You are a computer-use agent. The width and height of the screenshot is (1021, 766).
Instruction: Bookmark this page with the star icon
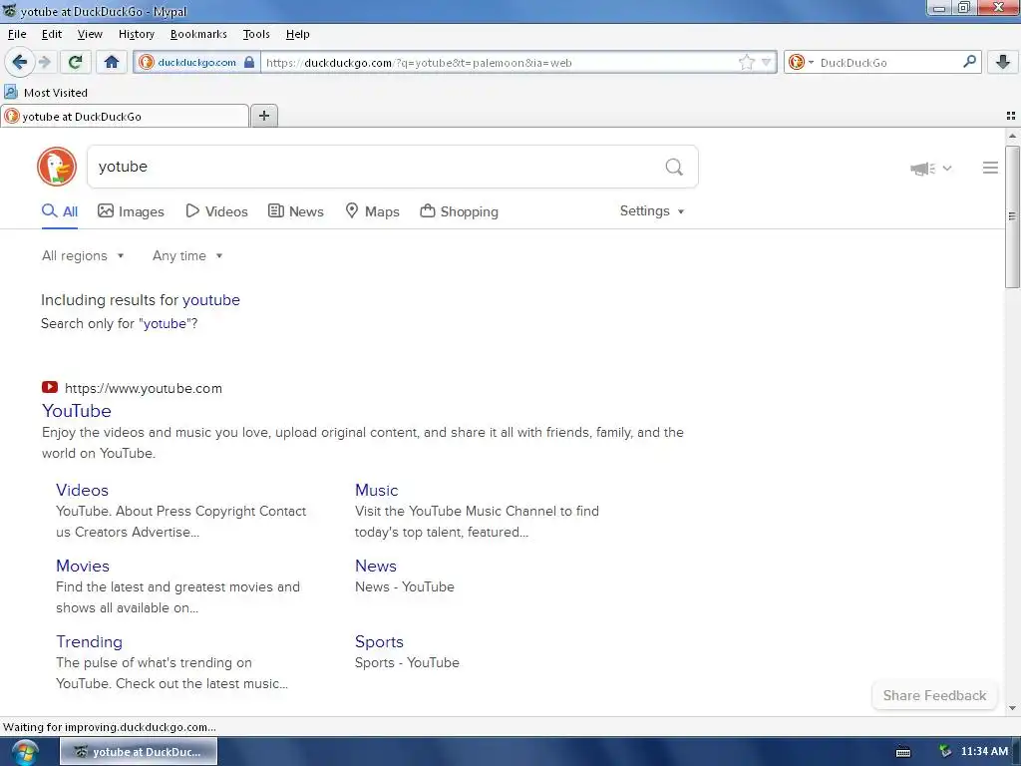pos(746,63)
